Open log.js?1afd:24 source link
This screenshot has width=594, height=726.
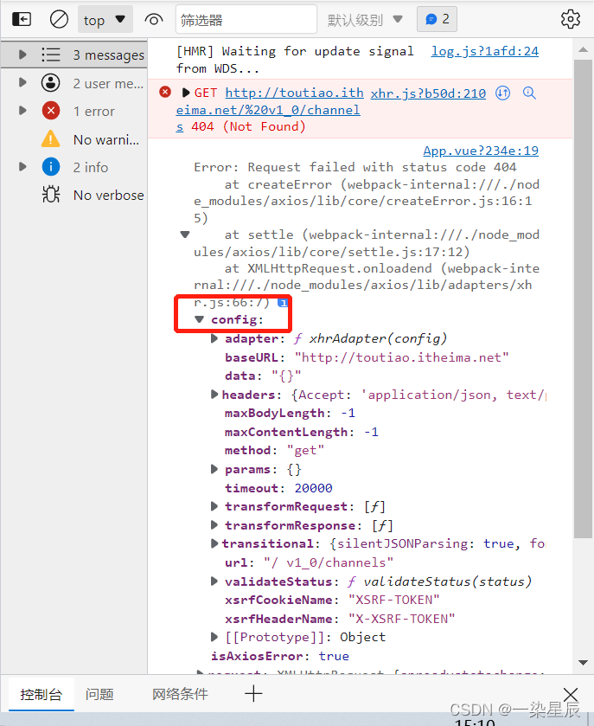tap(485, 51)
